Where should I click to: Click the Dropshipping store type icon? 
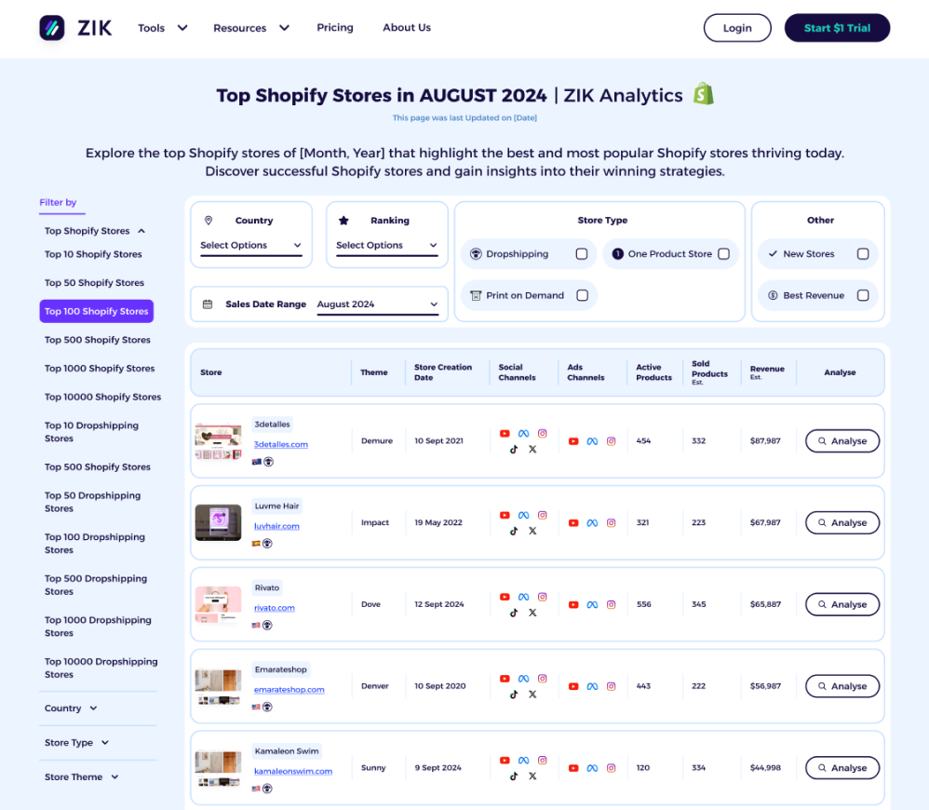pos(476,253)
